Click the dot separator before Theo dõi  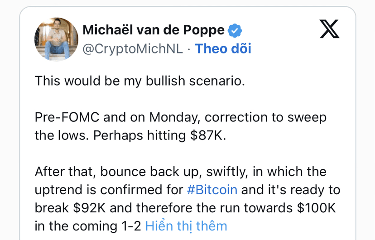pos(189,49)
